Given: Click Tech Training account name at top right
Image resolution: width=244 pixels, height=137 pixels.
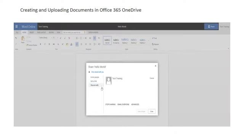Looking at the screenshot, I should (x=224, y=27).
